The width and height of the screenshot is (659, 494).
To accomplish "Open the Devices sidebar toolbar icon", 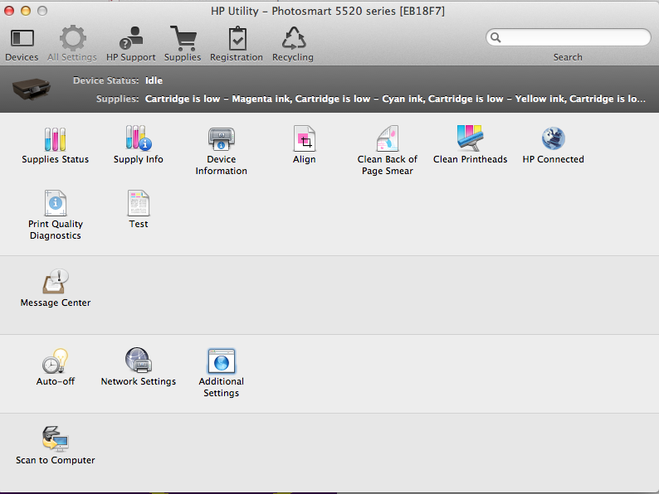I will [x=22, y=39].
